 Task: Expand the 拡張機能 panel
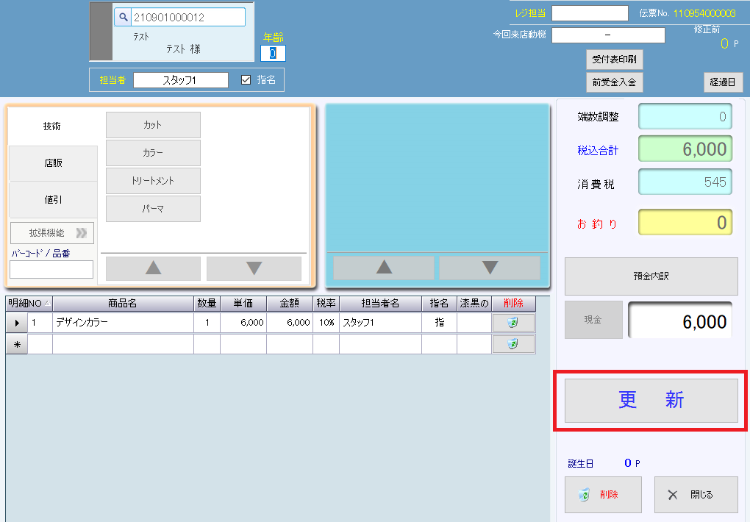(x=52, y=233)
